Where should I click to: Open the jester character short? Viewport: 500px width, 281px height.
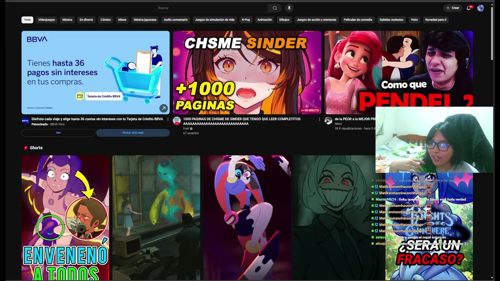pos(247,218)
